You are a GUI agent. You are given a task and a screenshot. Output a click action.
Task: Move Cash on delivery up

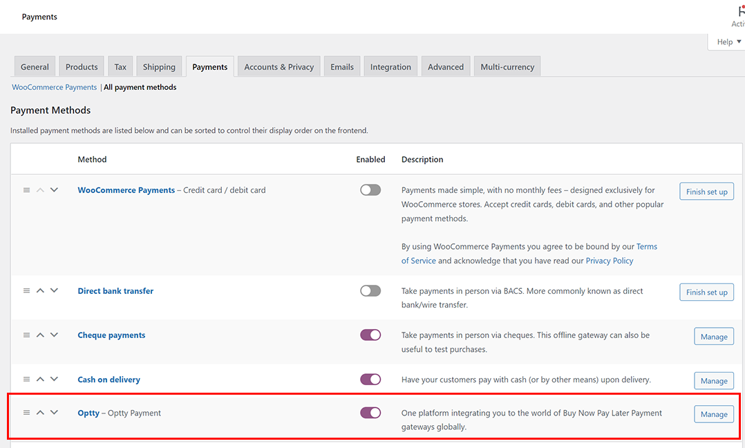click(40, 379)
